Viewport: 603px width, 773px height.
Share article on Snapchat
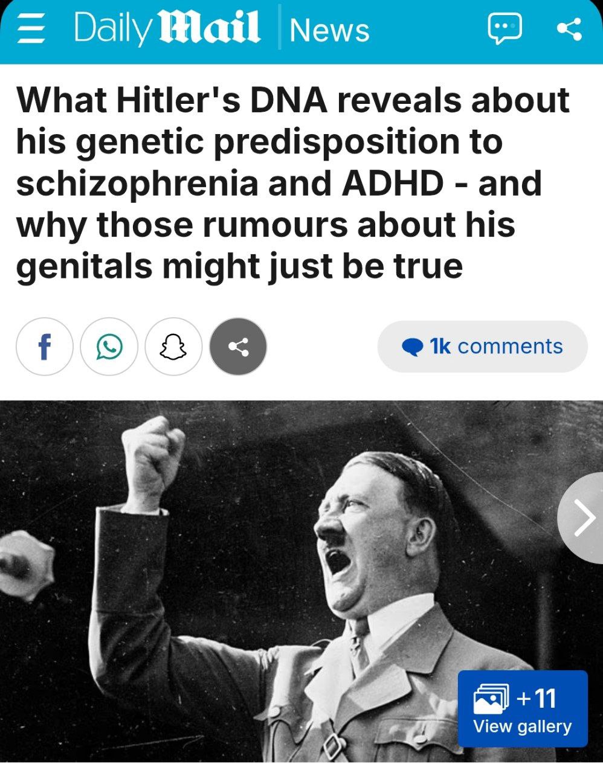(173, 347)
